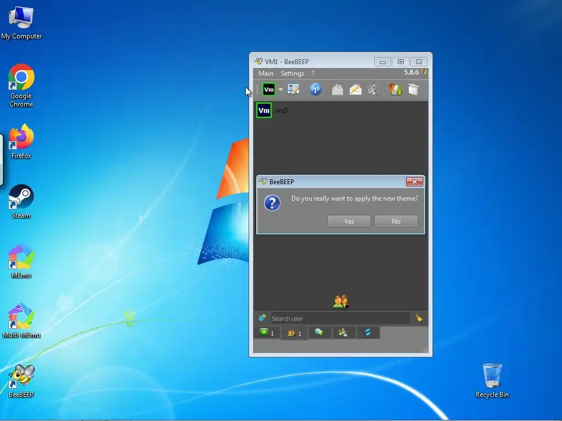The width and height of the screenshot is (562, 421).
Task: Click the toolbar drag handle grip
Action: click(257, 89)
